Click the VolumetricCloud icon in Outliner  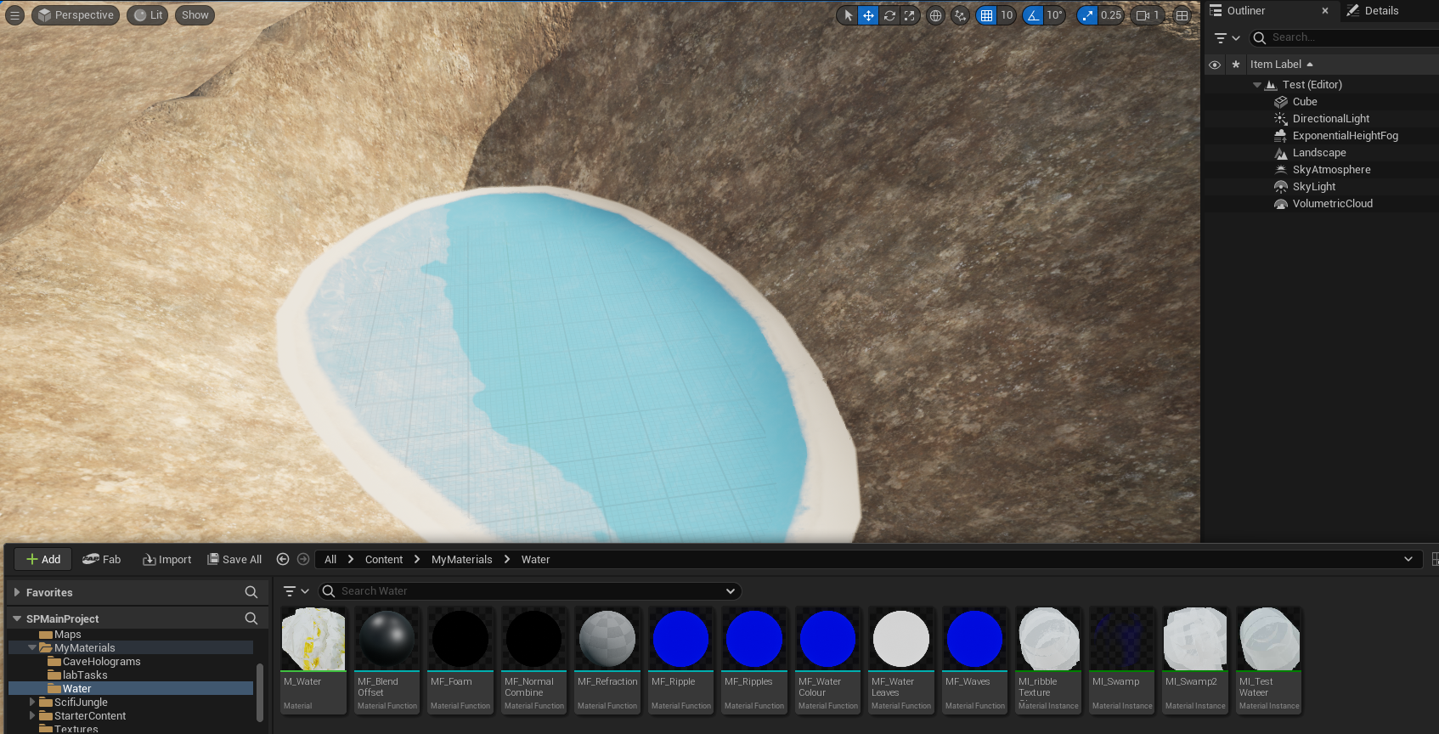pyautogui.click(x=1281, y=204)
